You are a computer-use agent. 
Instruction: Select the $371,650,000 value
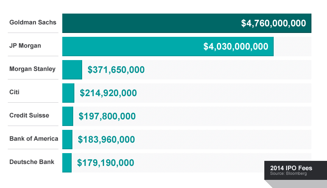pyautogui.click(x=116, y=70)
